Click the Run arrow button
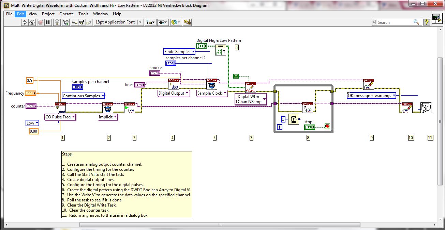Viewport: 445px width, 230px height. tap(25, 22)
